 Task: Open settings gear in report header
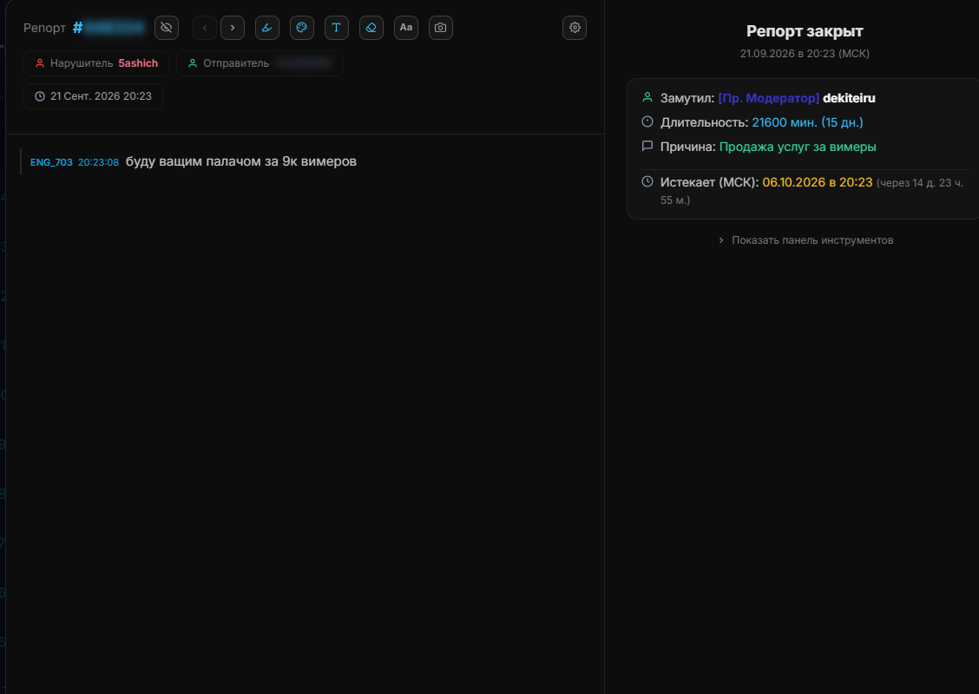pos(575,28)
